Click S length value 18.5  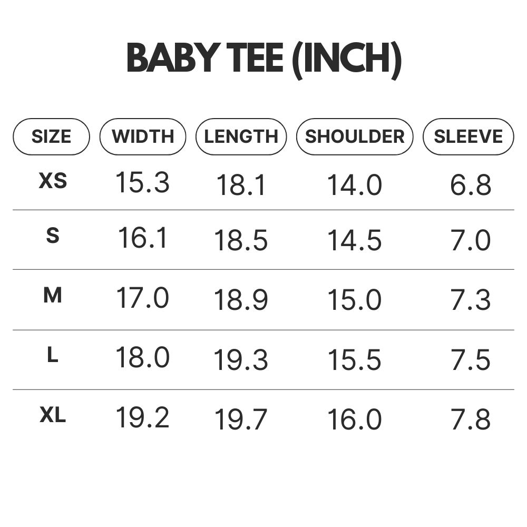click(241, 240)
